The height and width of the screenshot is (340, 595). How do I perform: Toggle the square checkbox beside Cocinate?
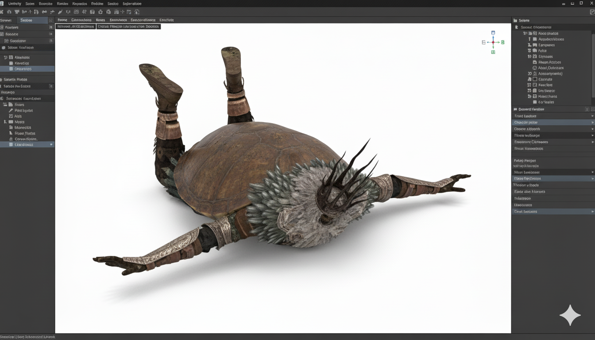pyautogui.click(x=535, y=79)
